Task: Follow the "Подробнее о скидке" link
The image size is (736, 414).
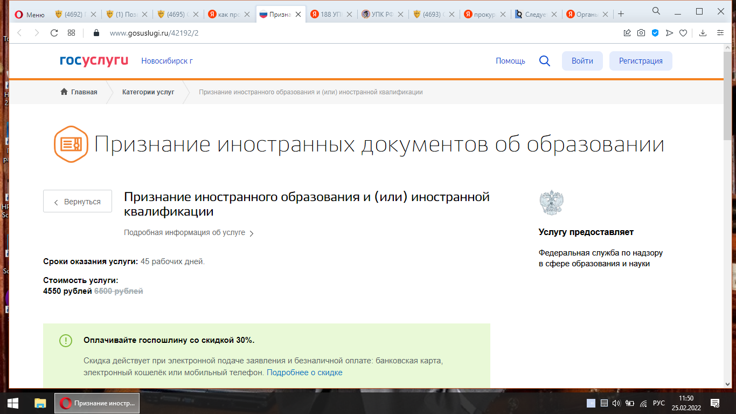Action: (304, 372)
